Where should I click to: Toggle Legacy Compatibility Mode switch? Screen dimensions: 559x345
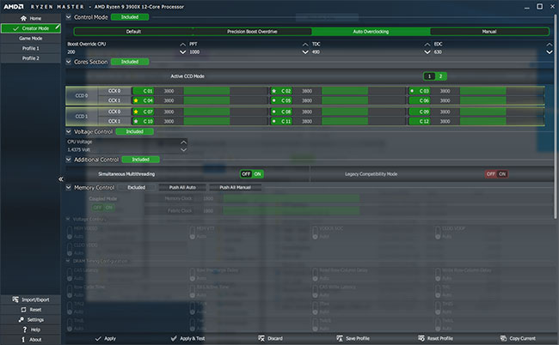(496, 174)
